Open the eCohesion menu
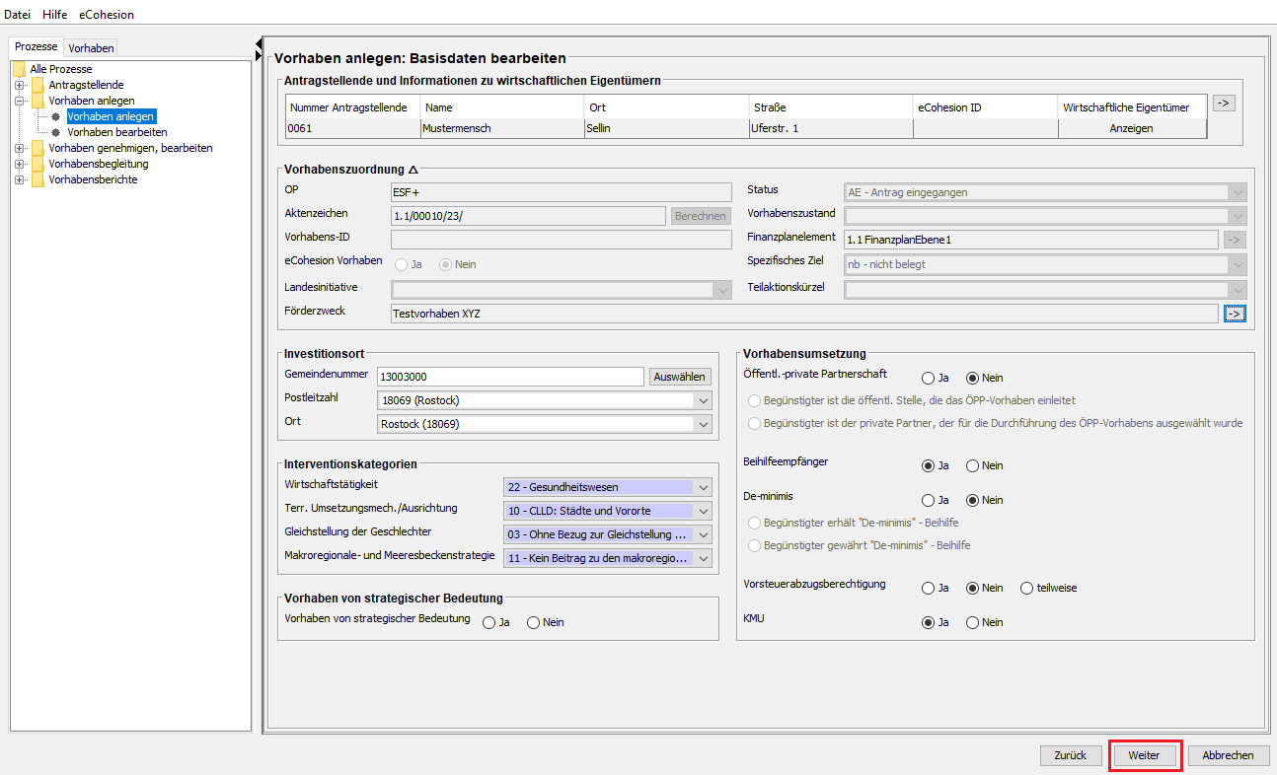This screenshot has width=1277, height=775. (x=107, y=15)
